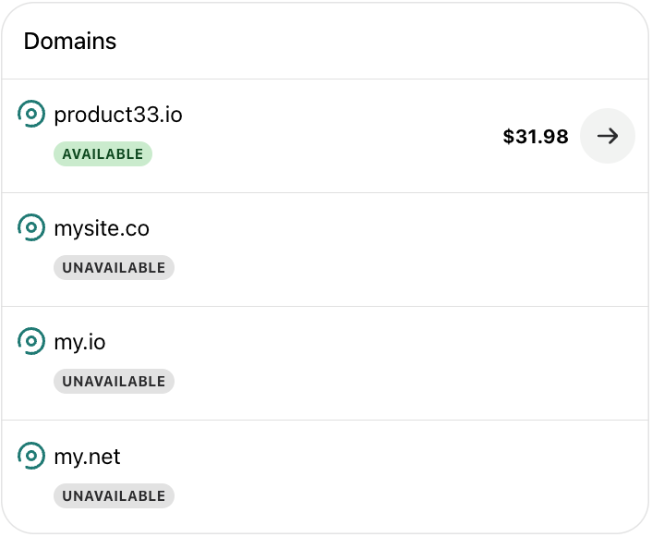Click the domain icon beside my.net
This screenshot has height=537, width=652.
[31, 456]
